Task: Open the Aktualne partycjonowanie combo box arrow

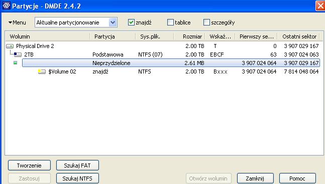Action: 113,22
